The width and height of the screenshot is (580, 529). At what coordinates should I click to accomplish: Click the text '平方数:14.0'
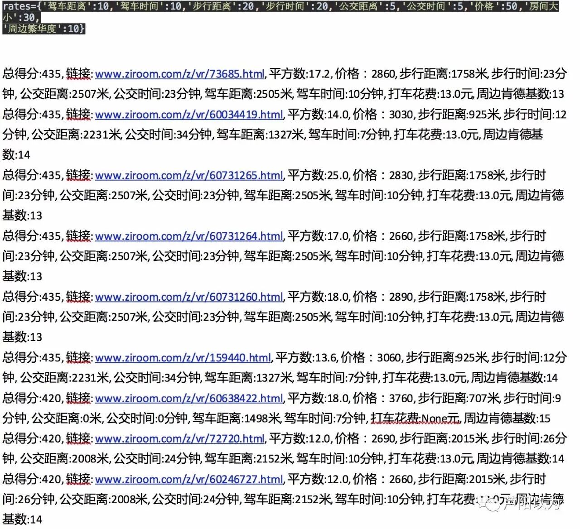[318, 115]
